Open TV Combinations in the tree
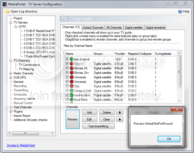 click(29, 65)
